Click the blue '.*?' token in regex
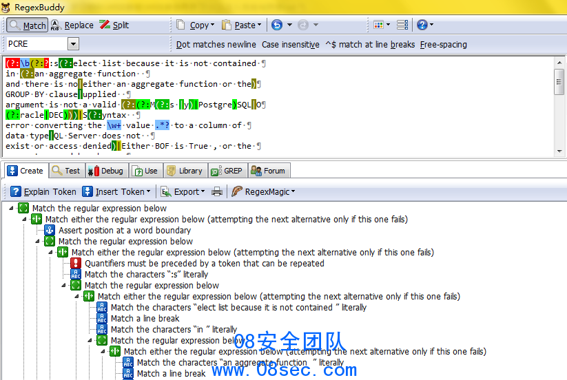Viewport: 567px width, 380px height. 162,125
